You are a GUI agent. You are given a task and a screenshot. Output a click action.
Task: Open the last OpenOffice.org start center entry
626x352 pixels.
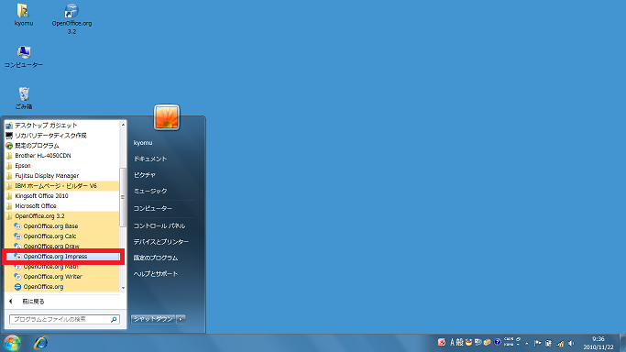pyautogui.click(x=62, y=287)
